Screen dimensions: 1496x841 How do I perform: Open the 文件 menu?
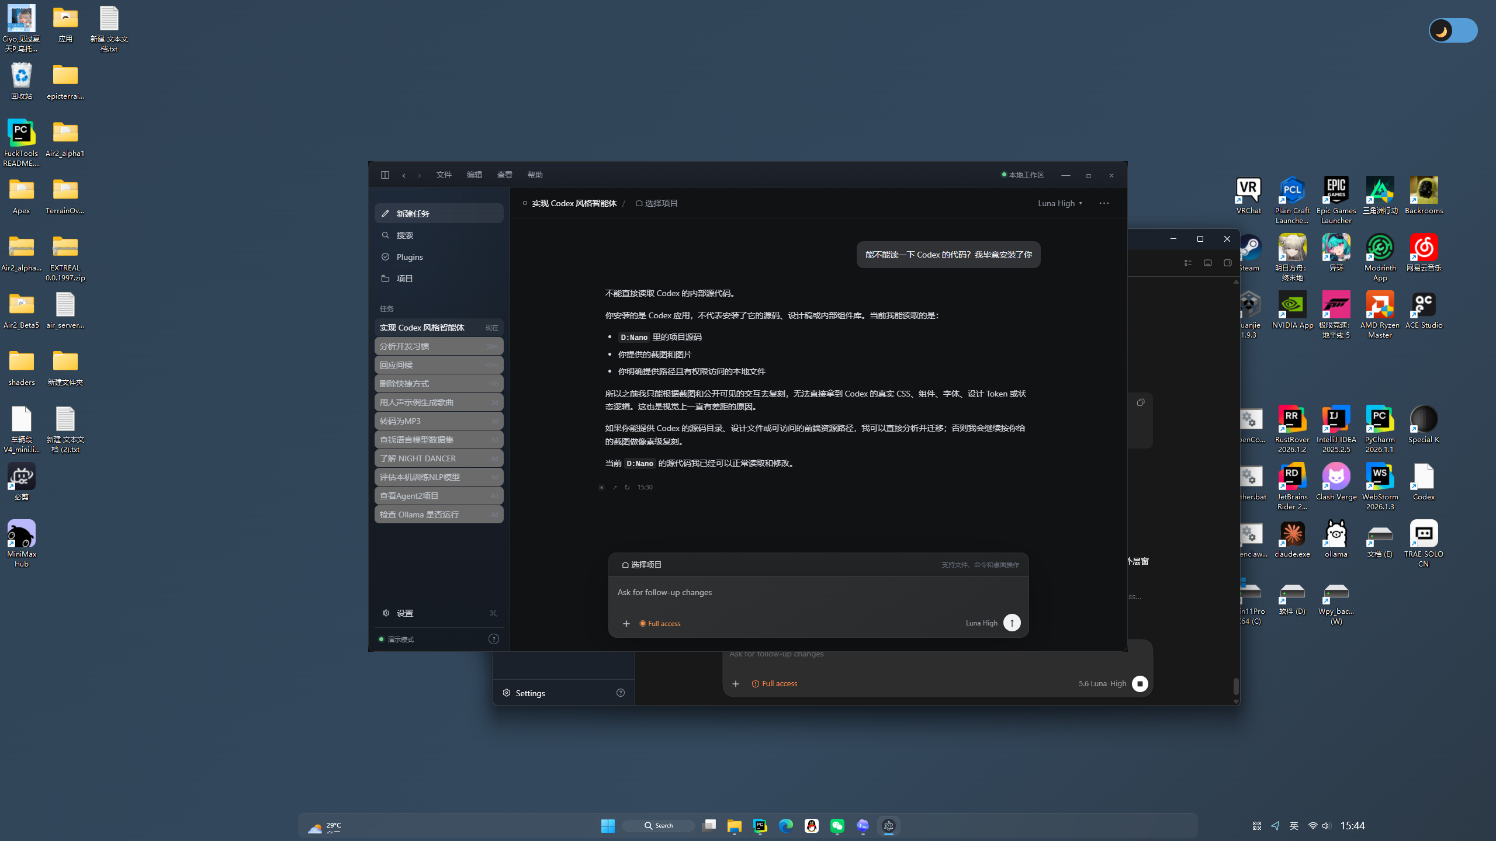click(444, 175)
